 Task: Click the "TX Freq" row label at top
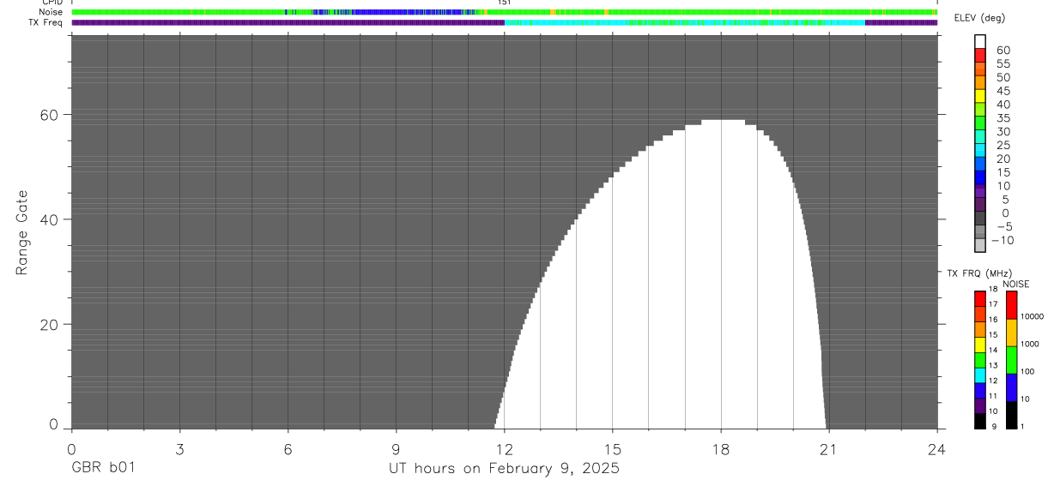pyautogui.click(x=46, y=22)
